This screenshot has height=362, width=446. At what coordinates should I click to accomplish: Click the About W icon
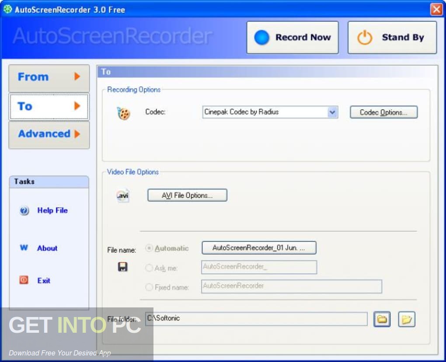[24, 248]
